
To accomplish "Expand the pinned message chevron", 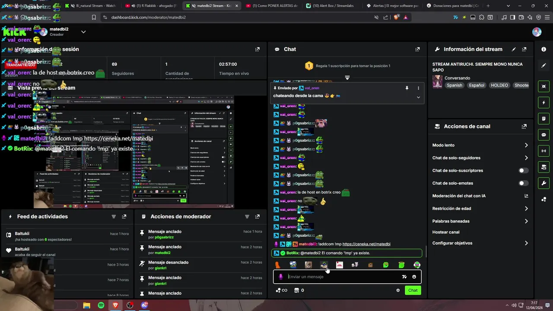I will click(418, 97).
